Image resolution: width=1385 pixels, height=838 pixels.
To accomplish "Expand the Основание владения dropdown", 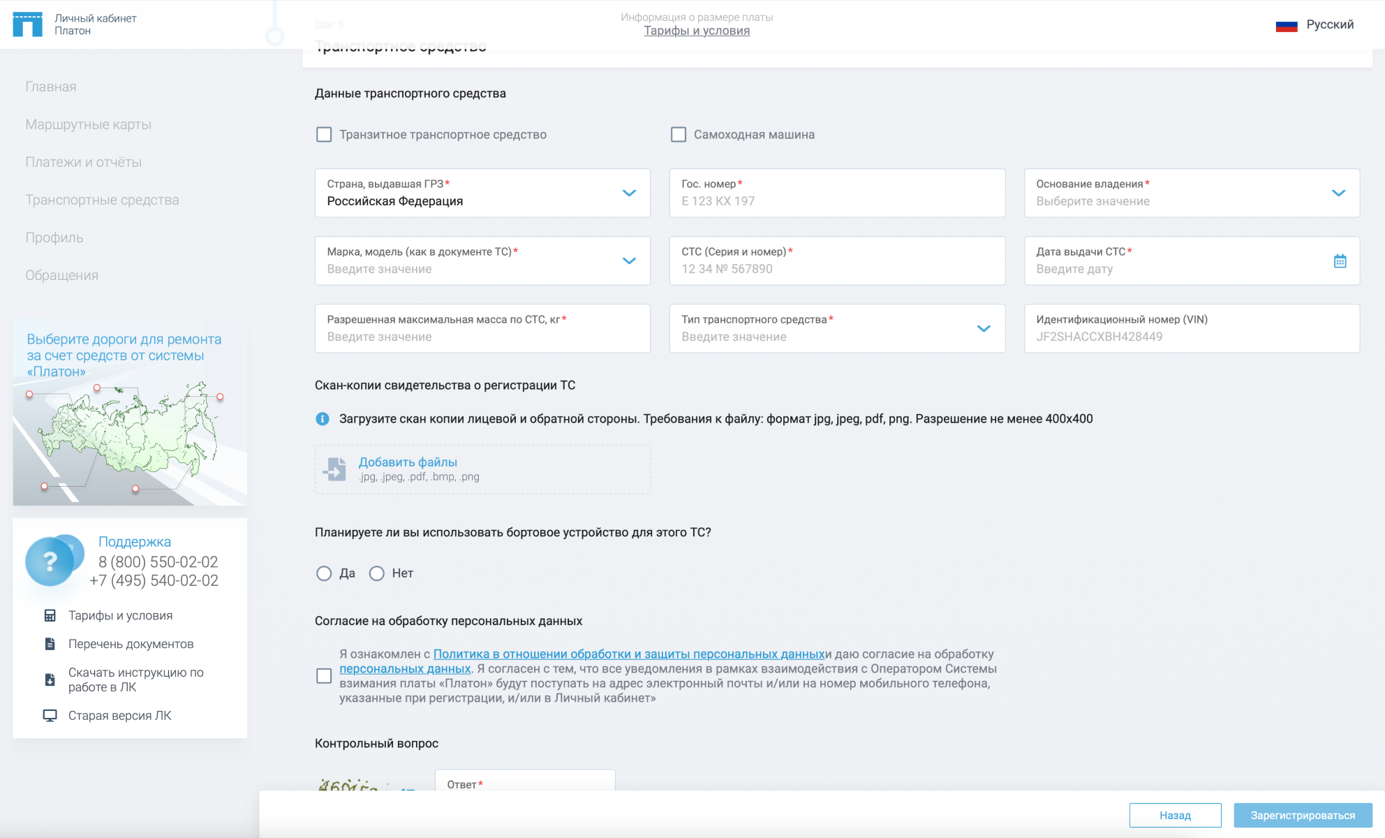I will tap(1338, 193).
